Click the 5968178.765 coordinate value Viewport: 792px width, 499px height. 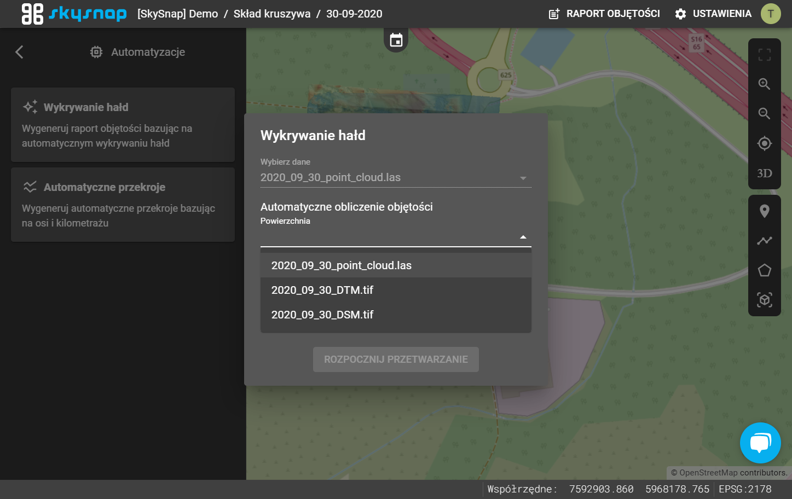(x=677, y=489)
